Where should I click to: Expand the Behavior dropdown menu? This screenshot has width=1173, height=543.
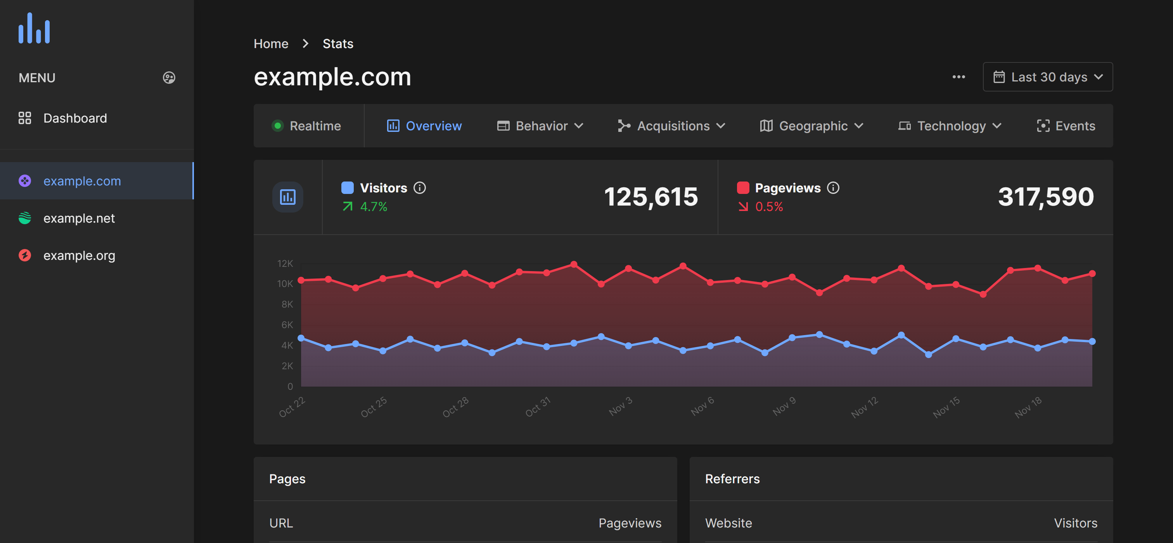[542, 126]
